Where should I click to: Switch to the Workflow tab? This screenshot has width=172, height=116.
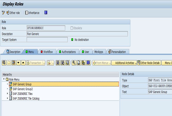pos(47,52)
